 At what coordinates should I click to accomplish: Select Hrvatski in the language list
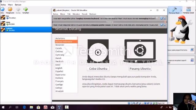click(66, 91)
